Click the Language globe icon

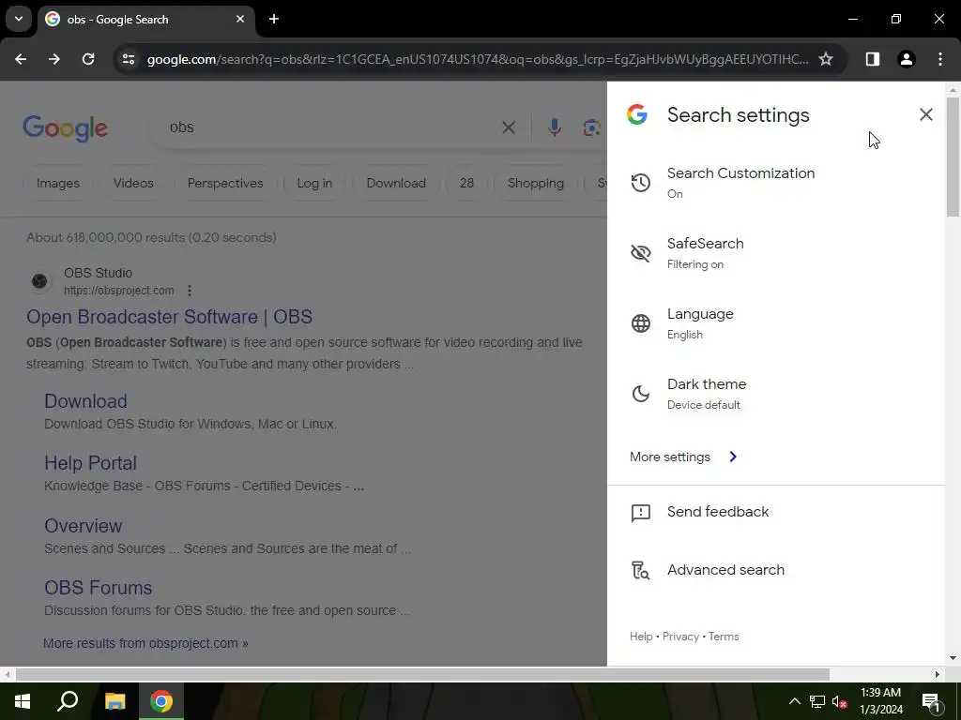640,323
